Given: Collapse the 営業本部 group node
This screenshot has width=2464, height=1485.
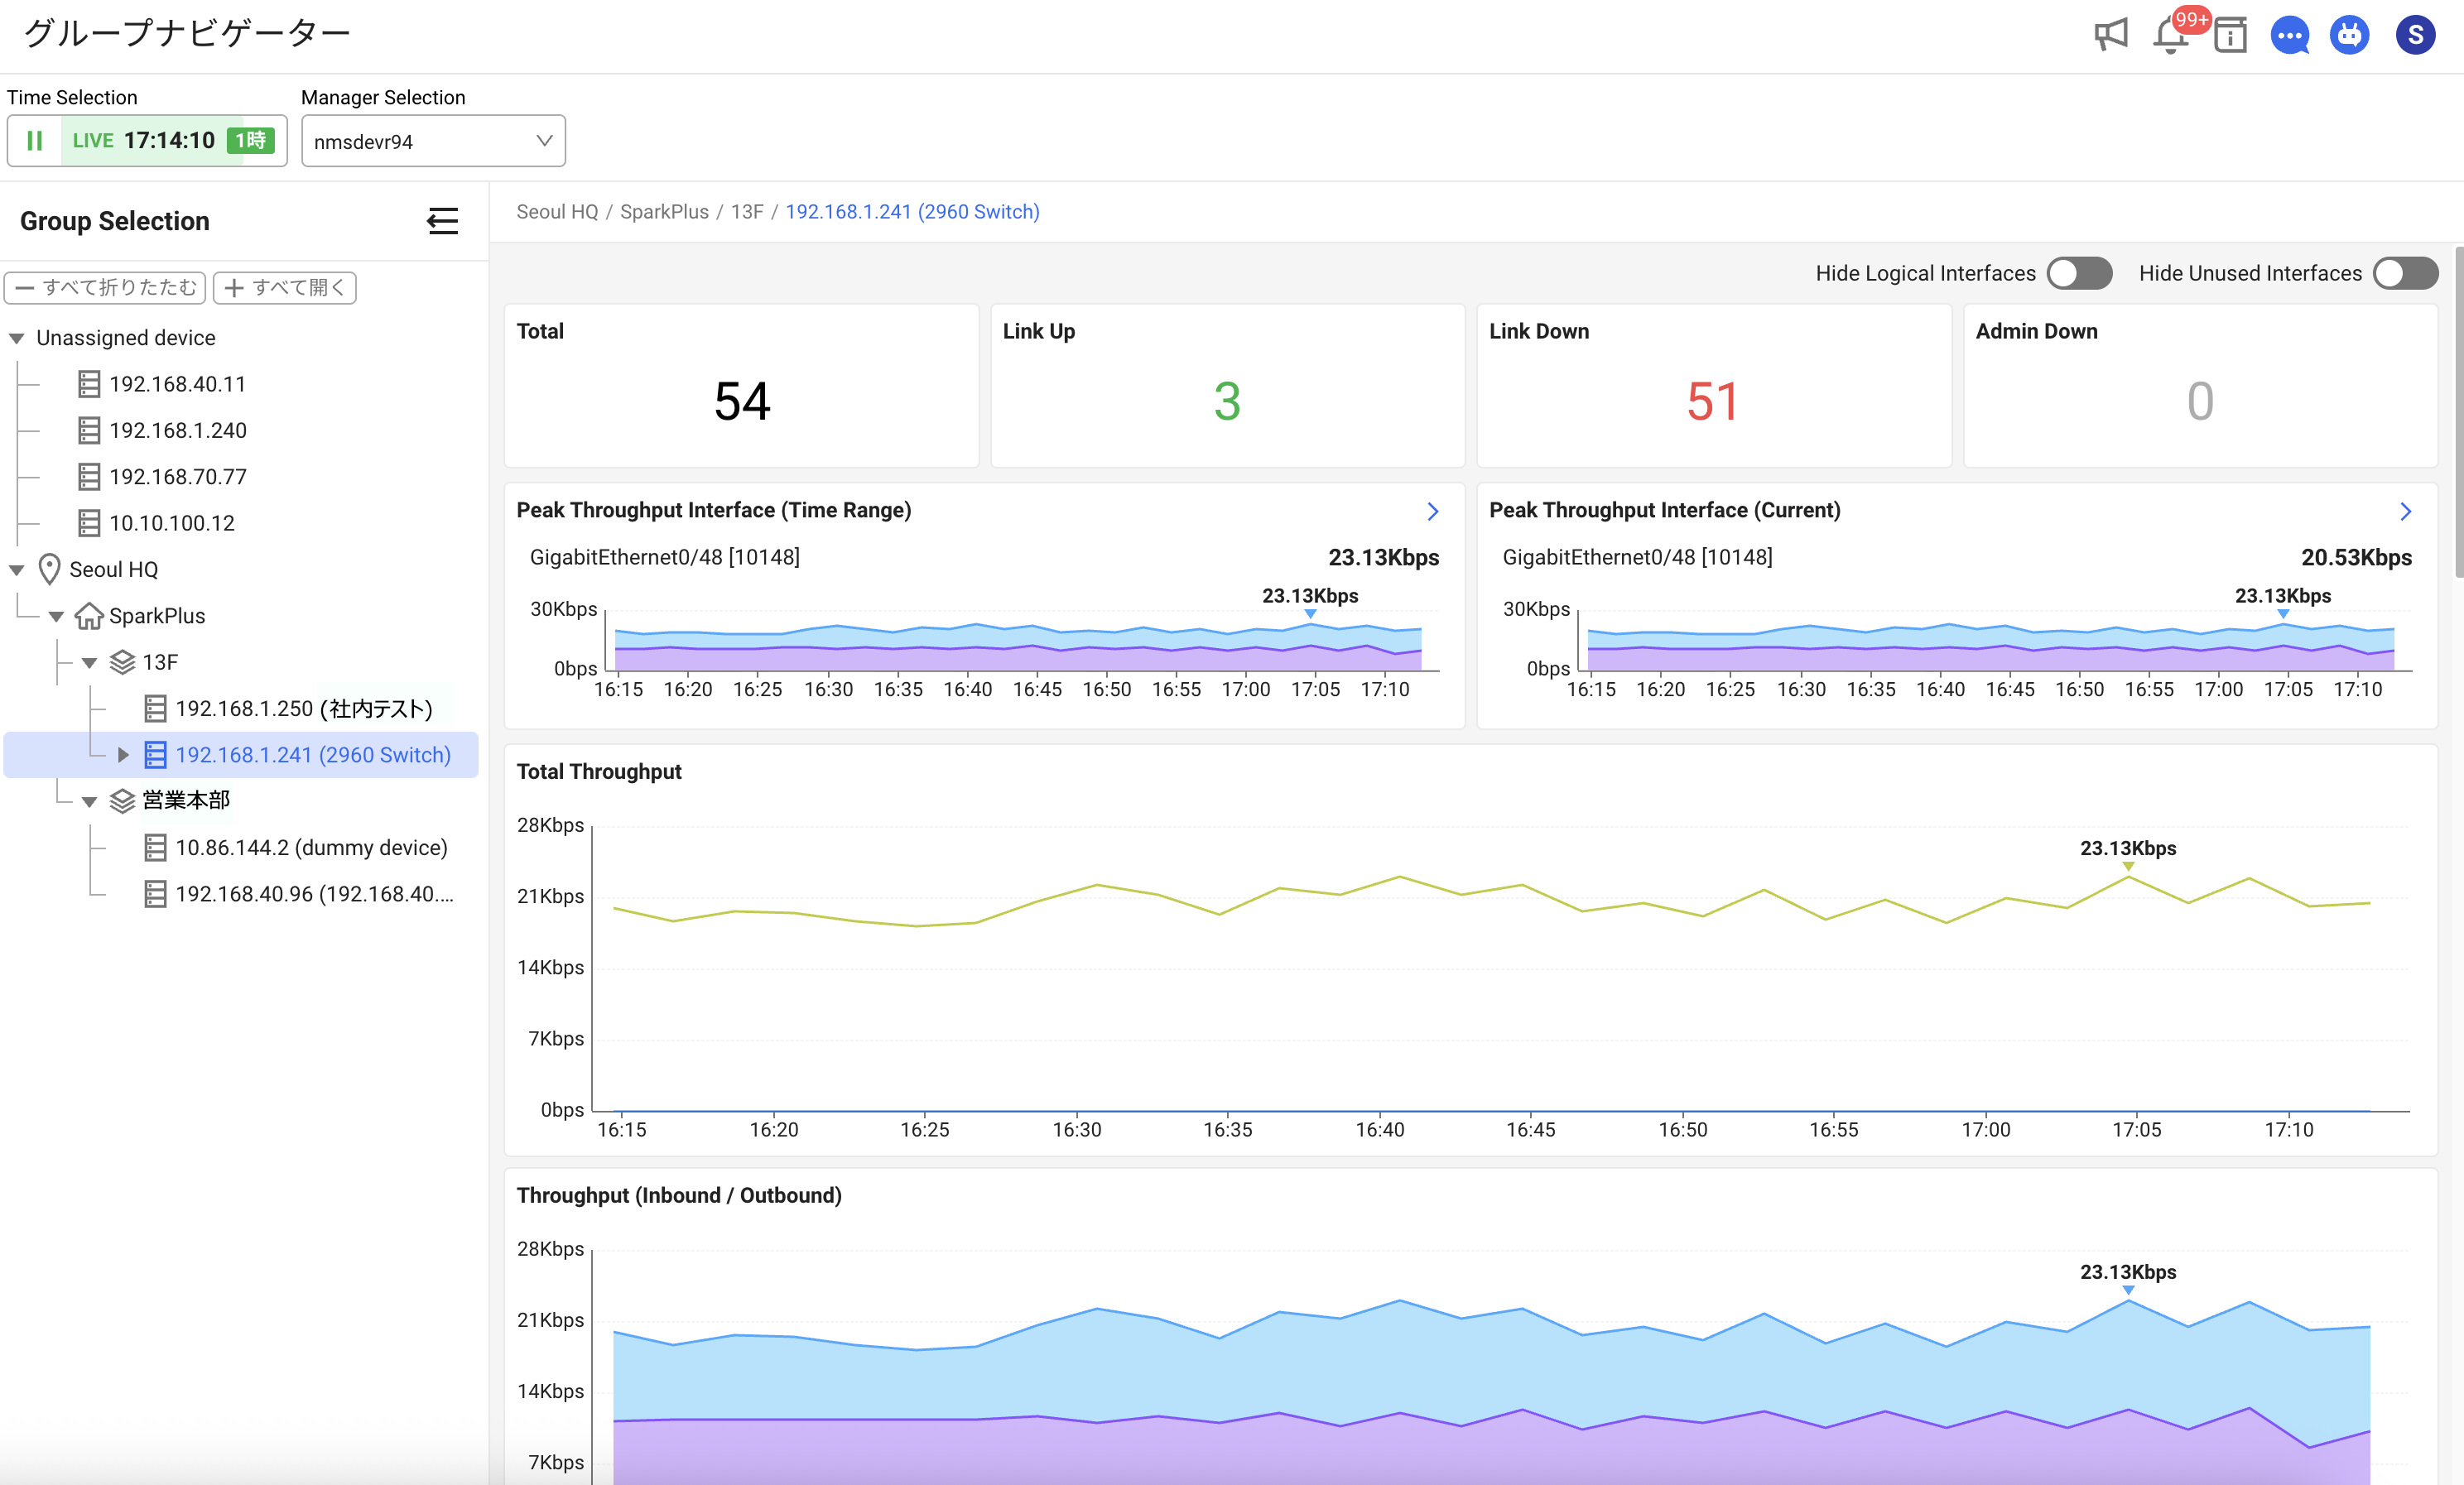Looking at the screenshot, I should (x=90, y=801).
